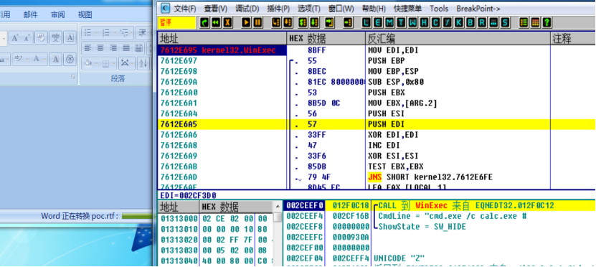This screenshot has width=596, height=267.
Task: Click Word conversion progress bar for poc.rtf
Action: click(136, 217)
